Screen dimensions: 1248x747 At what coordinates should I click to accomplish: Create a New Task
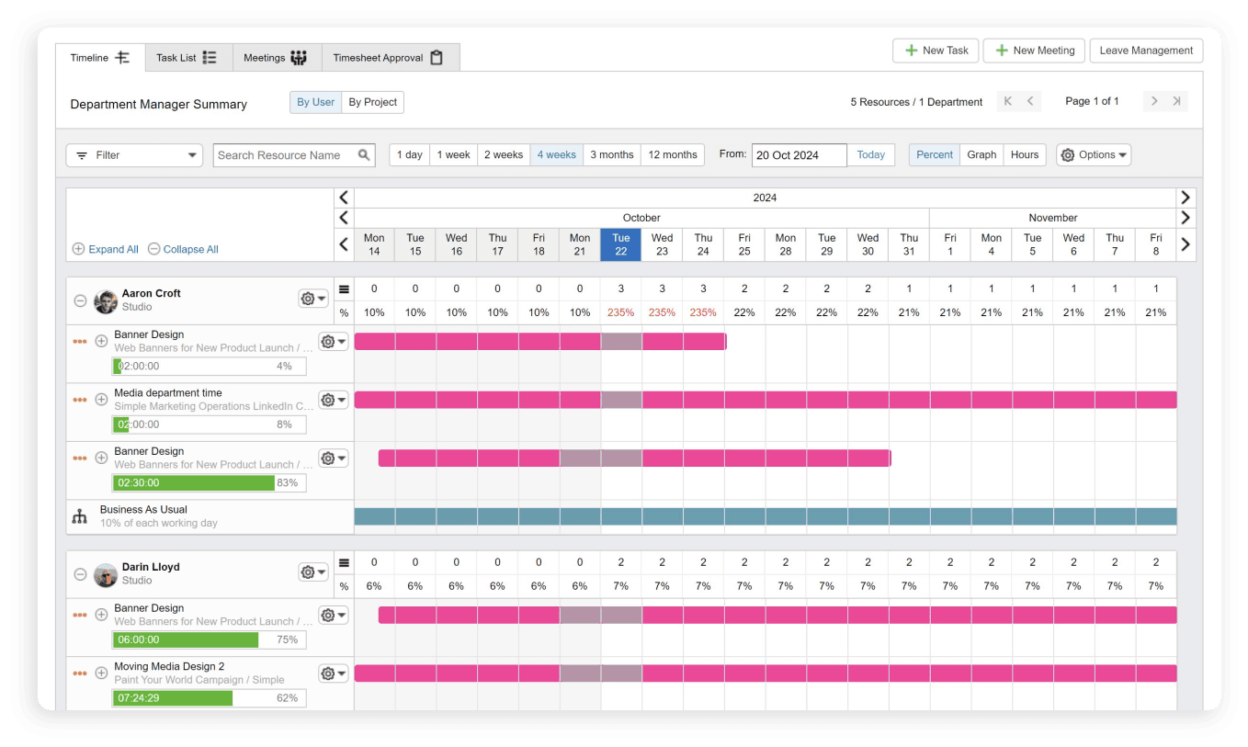(935, 51)
